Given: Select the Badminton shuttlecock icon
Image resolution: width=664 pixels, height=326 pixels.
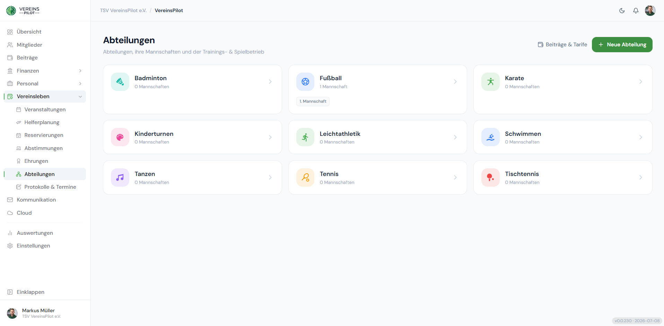Looking at the screenshot, I should (120, 82).
